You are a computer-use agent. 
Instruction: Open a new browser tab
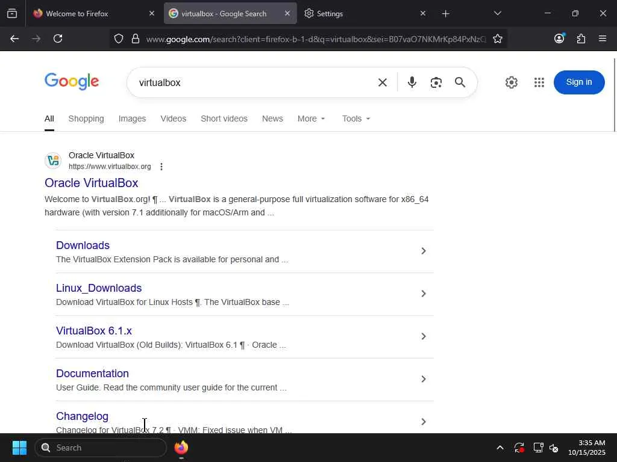click(x=445, y=14)
